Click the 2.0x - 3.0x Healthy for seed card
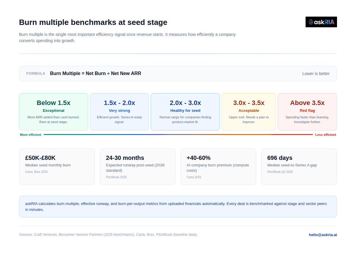 (x=185, y=112)
